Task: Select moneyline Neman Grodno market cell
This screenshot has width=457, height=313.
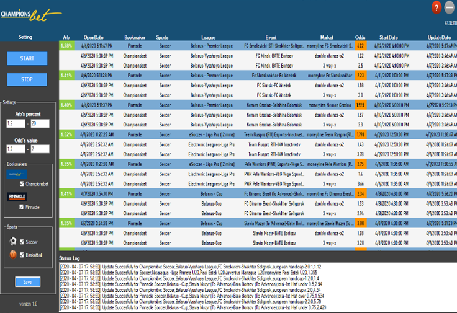Action: pos(330,105)
